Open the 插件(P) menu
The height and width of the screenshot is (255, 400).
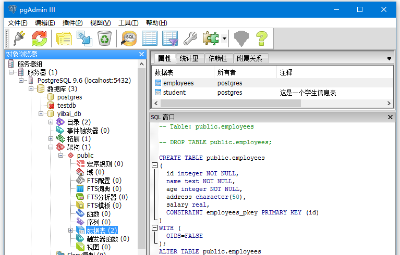tap(72, 23)
